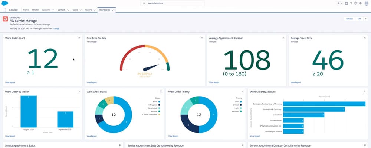371x148 pixels.
Task: Open the Contacts tab
Action: 62,10
